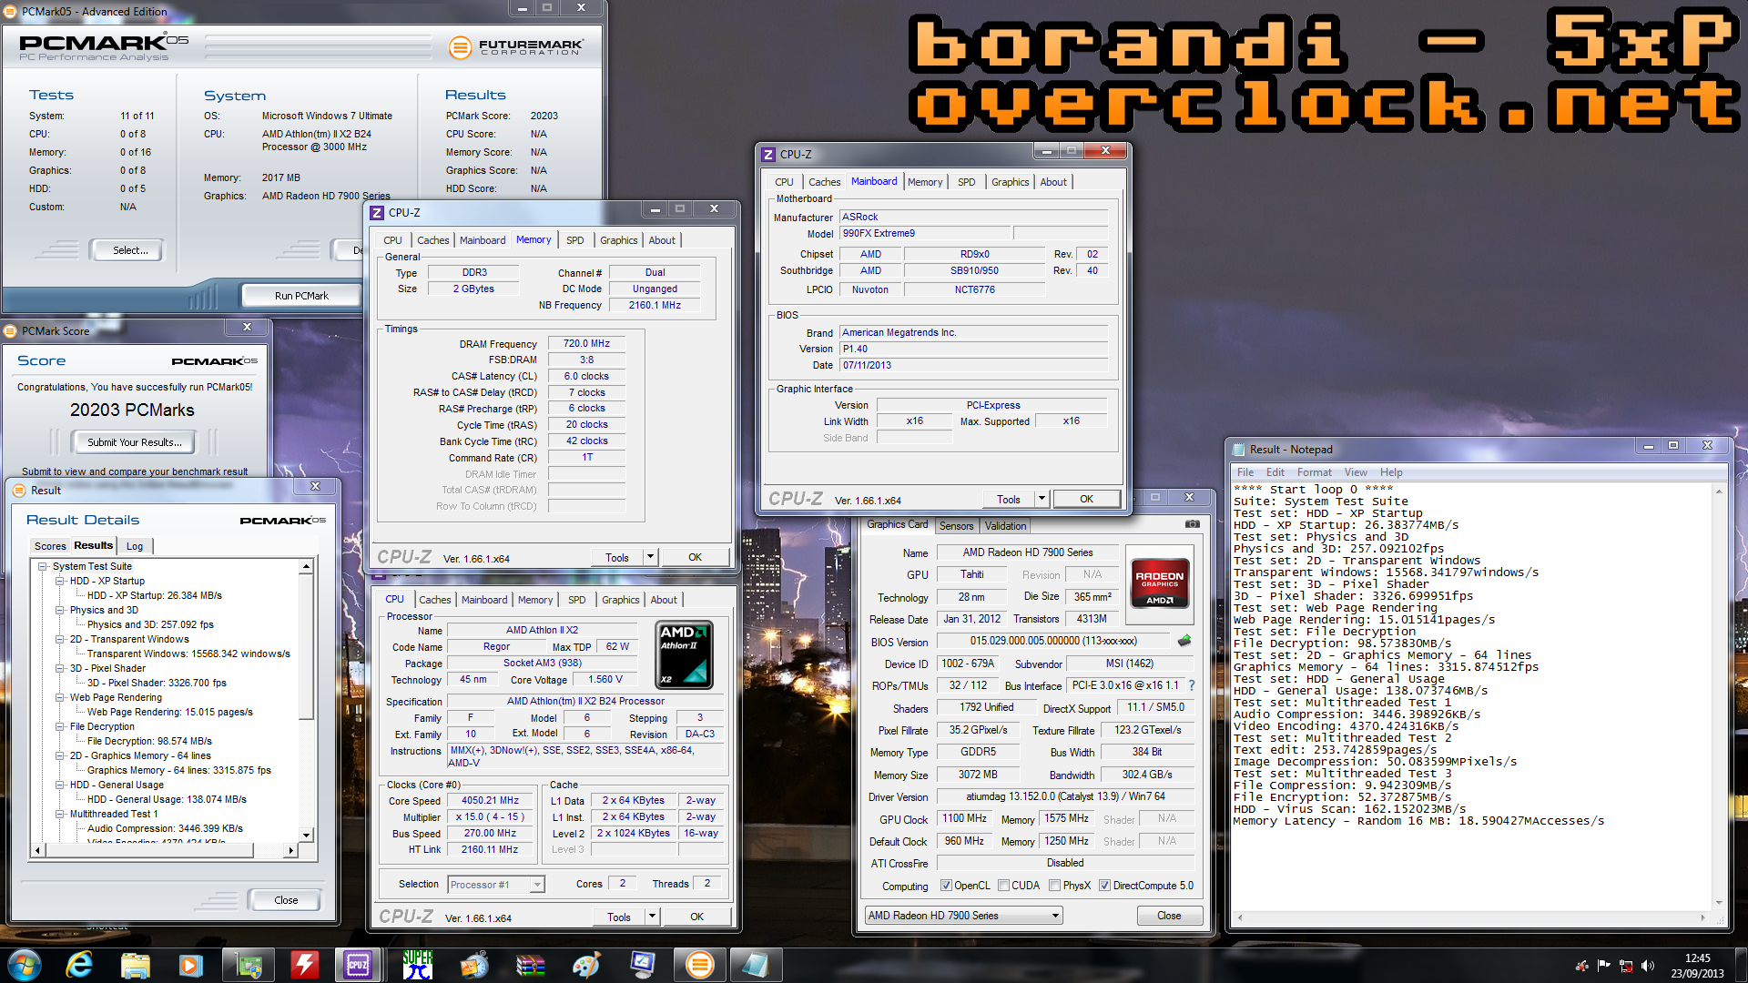Click the AMD Athlon II logo in CPU-Z
This screenshot has width=1748, height=983.
coord(684,654)
